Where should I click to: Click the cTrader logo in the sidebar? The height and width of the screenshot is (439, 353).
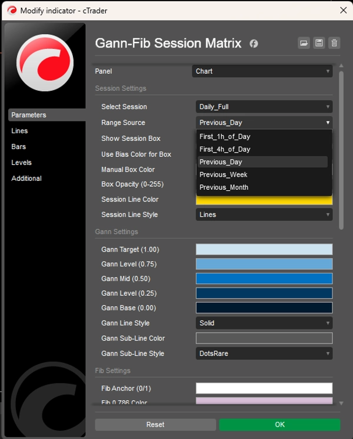coord(45,62)
